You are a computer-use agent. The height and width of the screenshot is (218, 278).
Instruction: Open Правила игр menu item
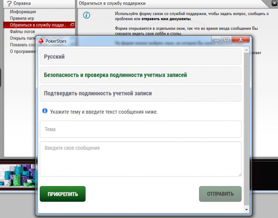coord(22,18)
